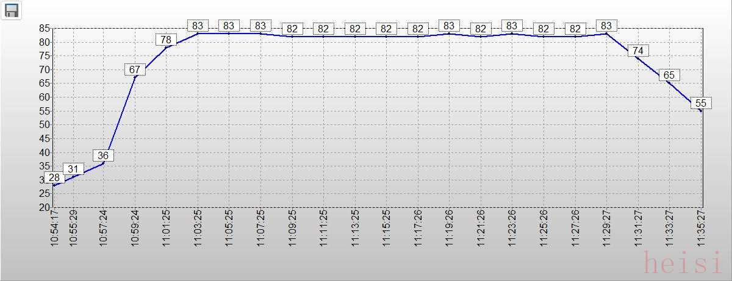Click the final data label 55

701,104
